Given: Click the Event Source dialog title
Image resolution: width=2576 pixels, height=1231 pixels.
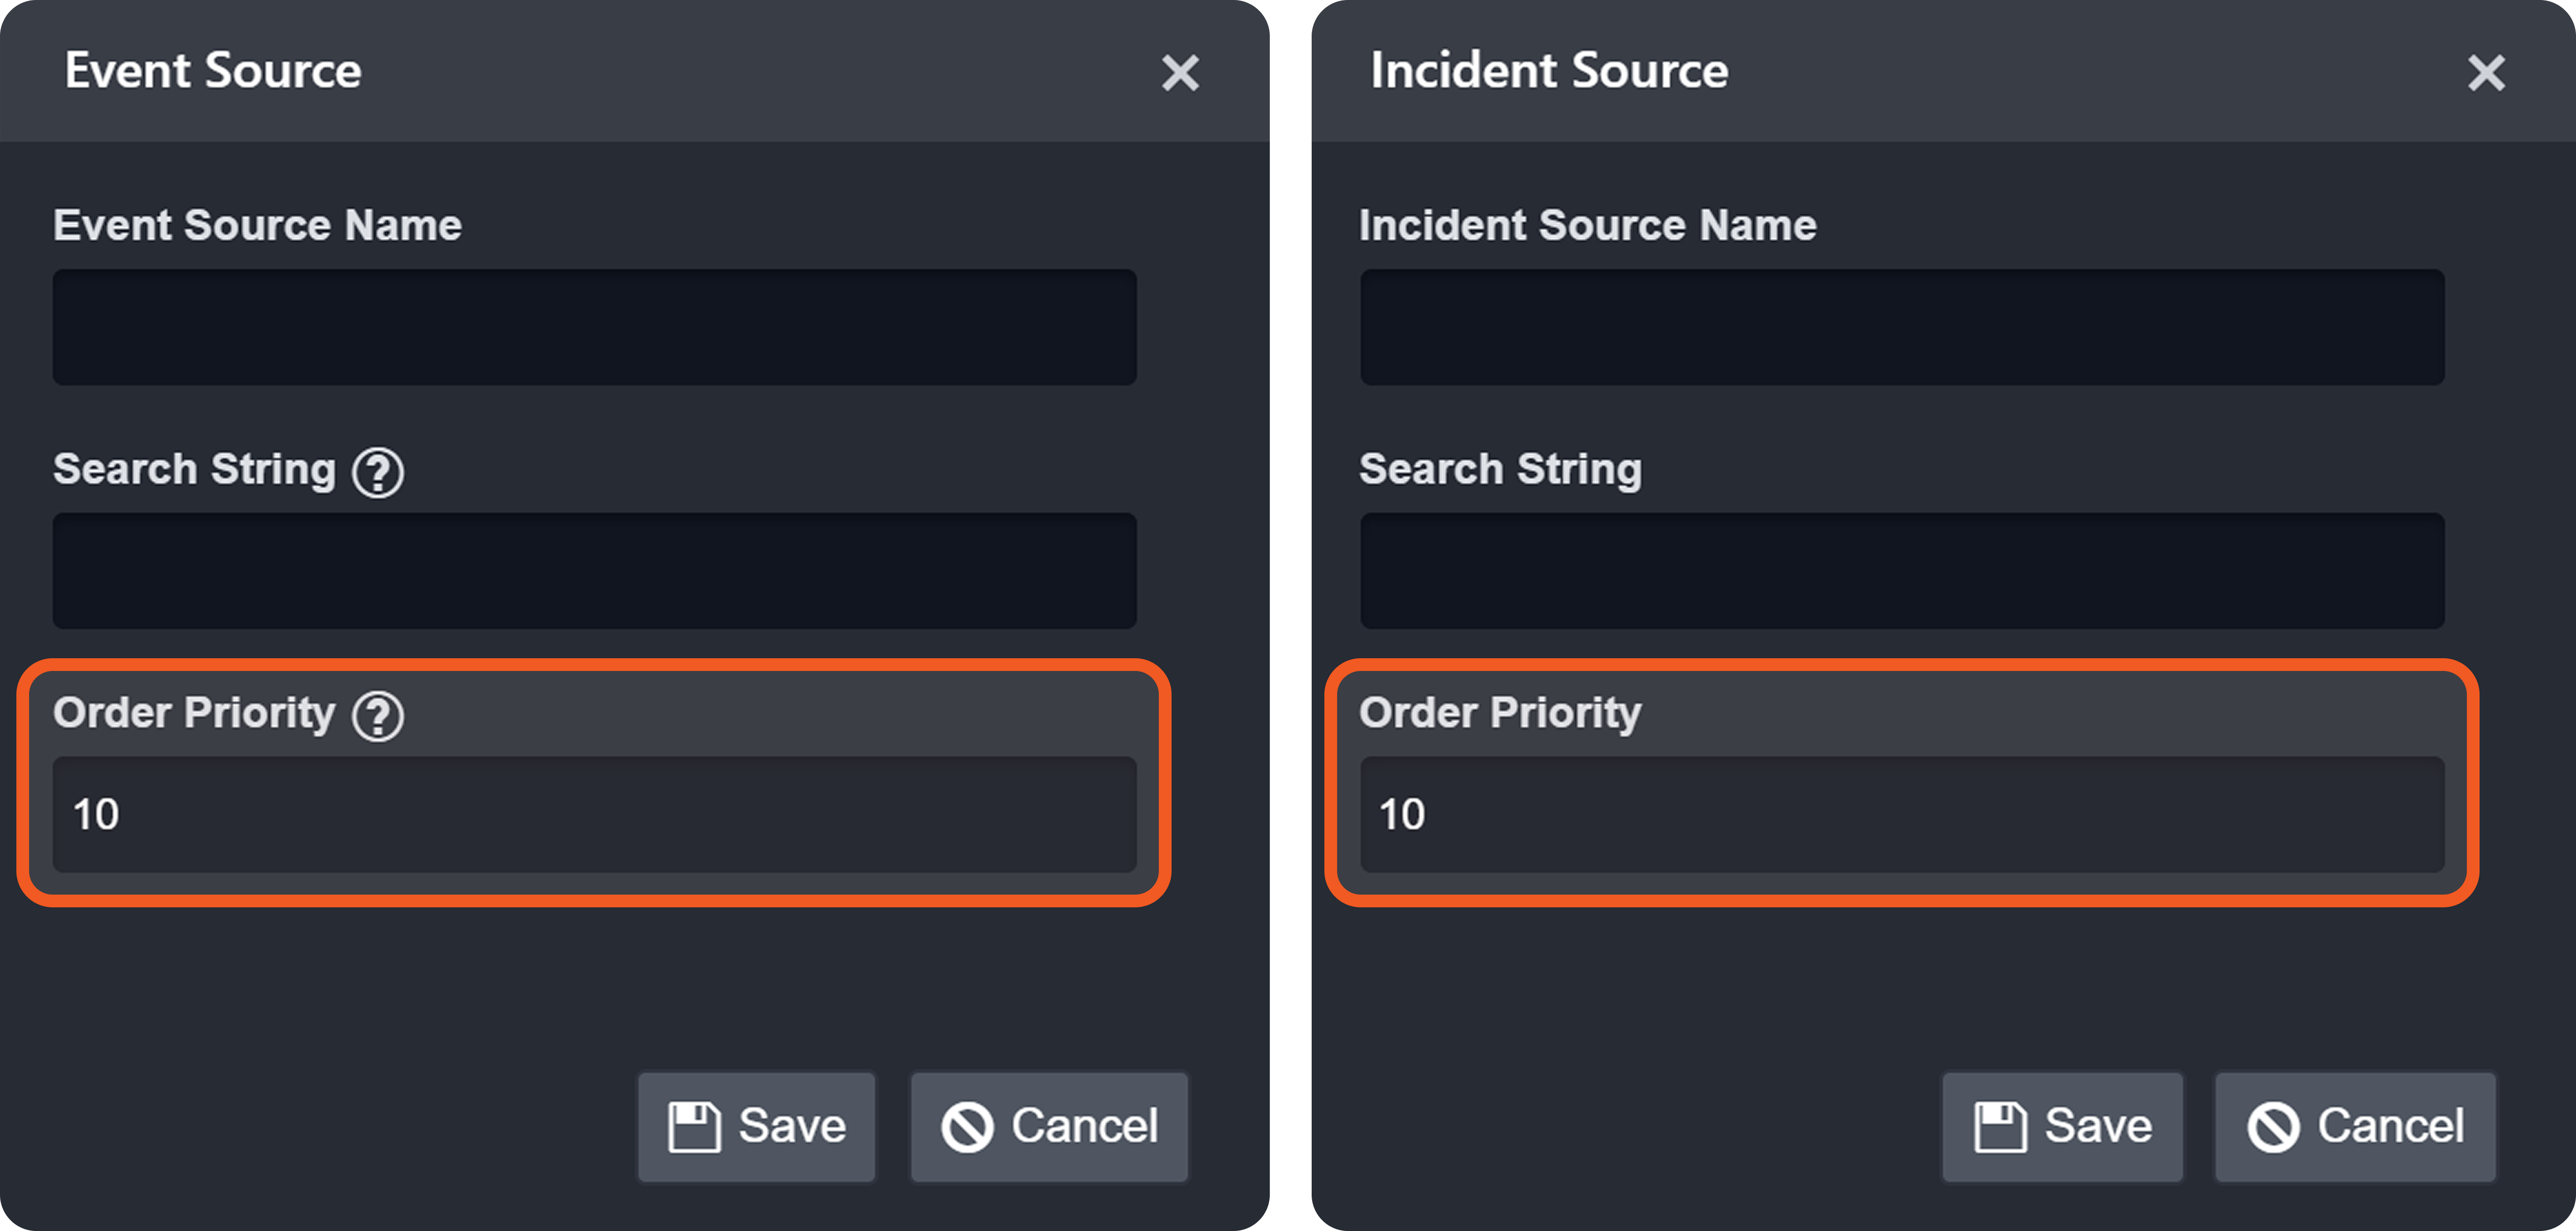Looking at the screenshot, I should [x=213, y=71].
